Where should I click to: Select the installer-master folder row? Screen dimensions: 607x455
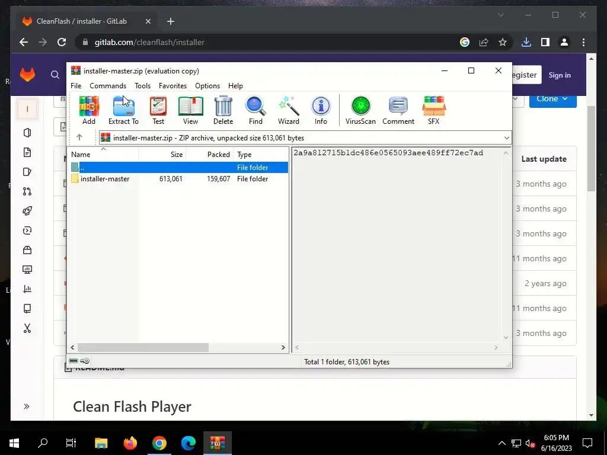(x=178, y=179)
